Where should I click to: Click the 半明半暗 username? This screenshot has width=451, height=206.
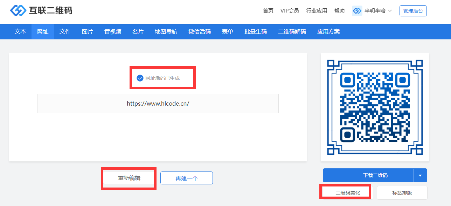coord(375,11)
